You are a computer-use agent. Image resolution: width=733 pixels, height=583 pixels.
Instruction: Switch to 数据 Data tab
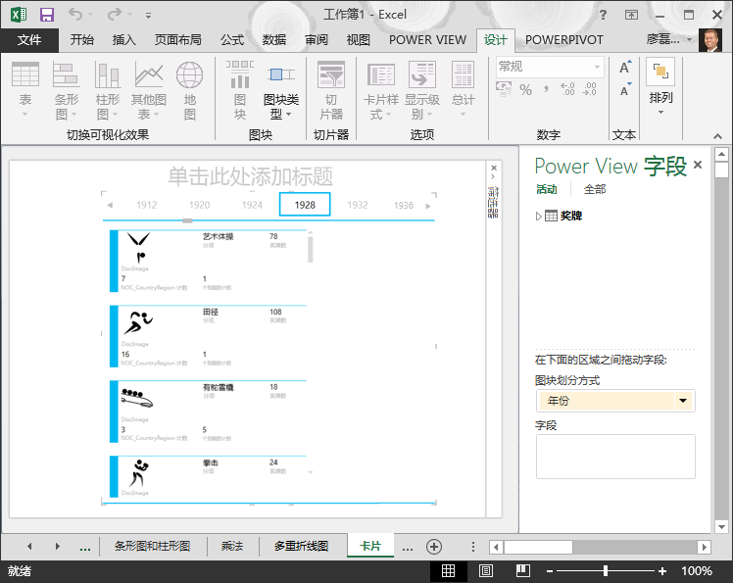(x=274, y=40)
